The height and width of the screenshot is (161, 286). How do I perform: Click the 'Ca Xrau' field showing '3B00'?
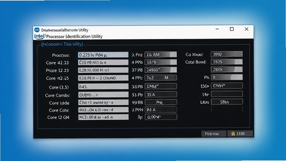(x=227, y=54)
